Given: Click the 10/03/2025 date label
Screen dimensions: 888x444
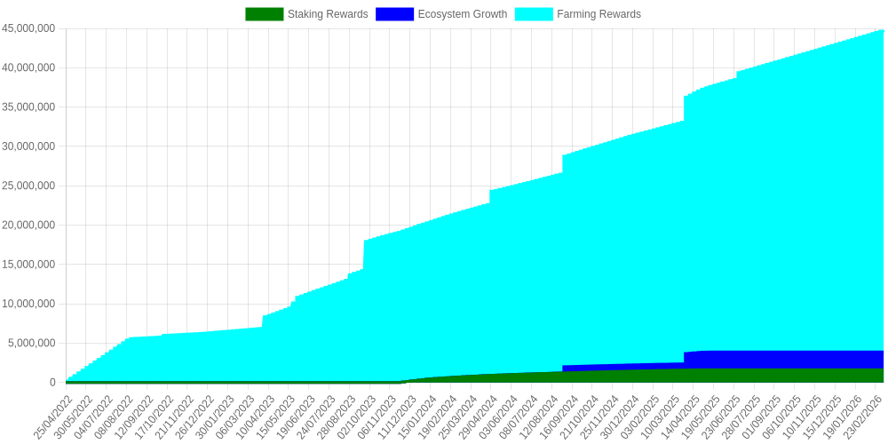Looking at the screenshot, I should point(659,418).
